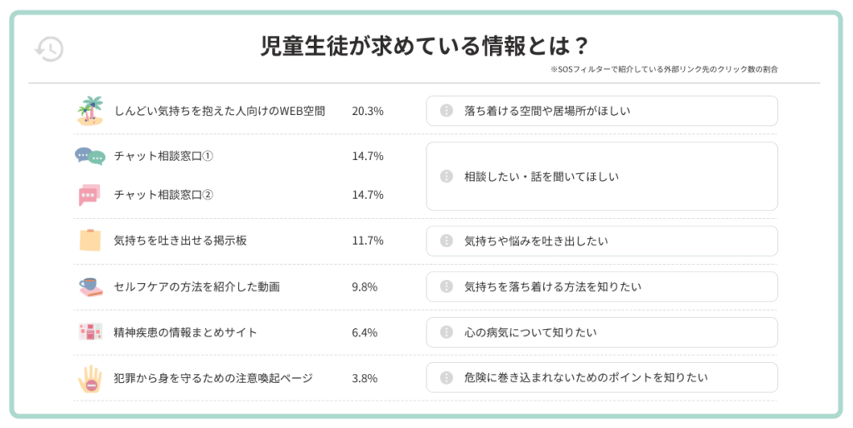Viewport: 853px width, 428px height.
Task: Click the stop hand crime warning icon
Action: pyautogui.click(x=89, y=378)
